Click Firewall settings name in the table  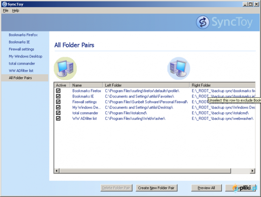coord(84,102)
